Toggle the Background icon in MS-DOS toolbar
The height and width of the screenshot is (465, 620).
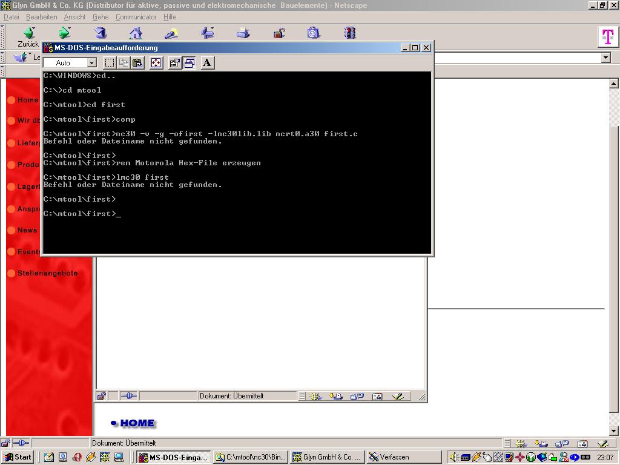pos(190,63)
